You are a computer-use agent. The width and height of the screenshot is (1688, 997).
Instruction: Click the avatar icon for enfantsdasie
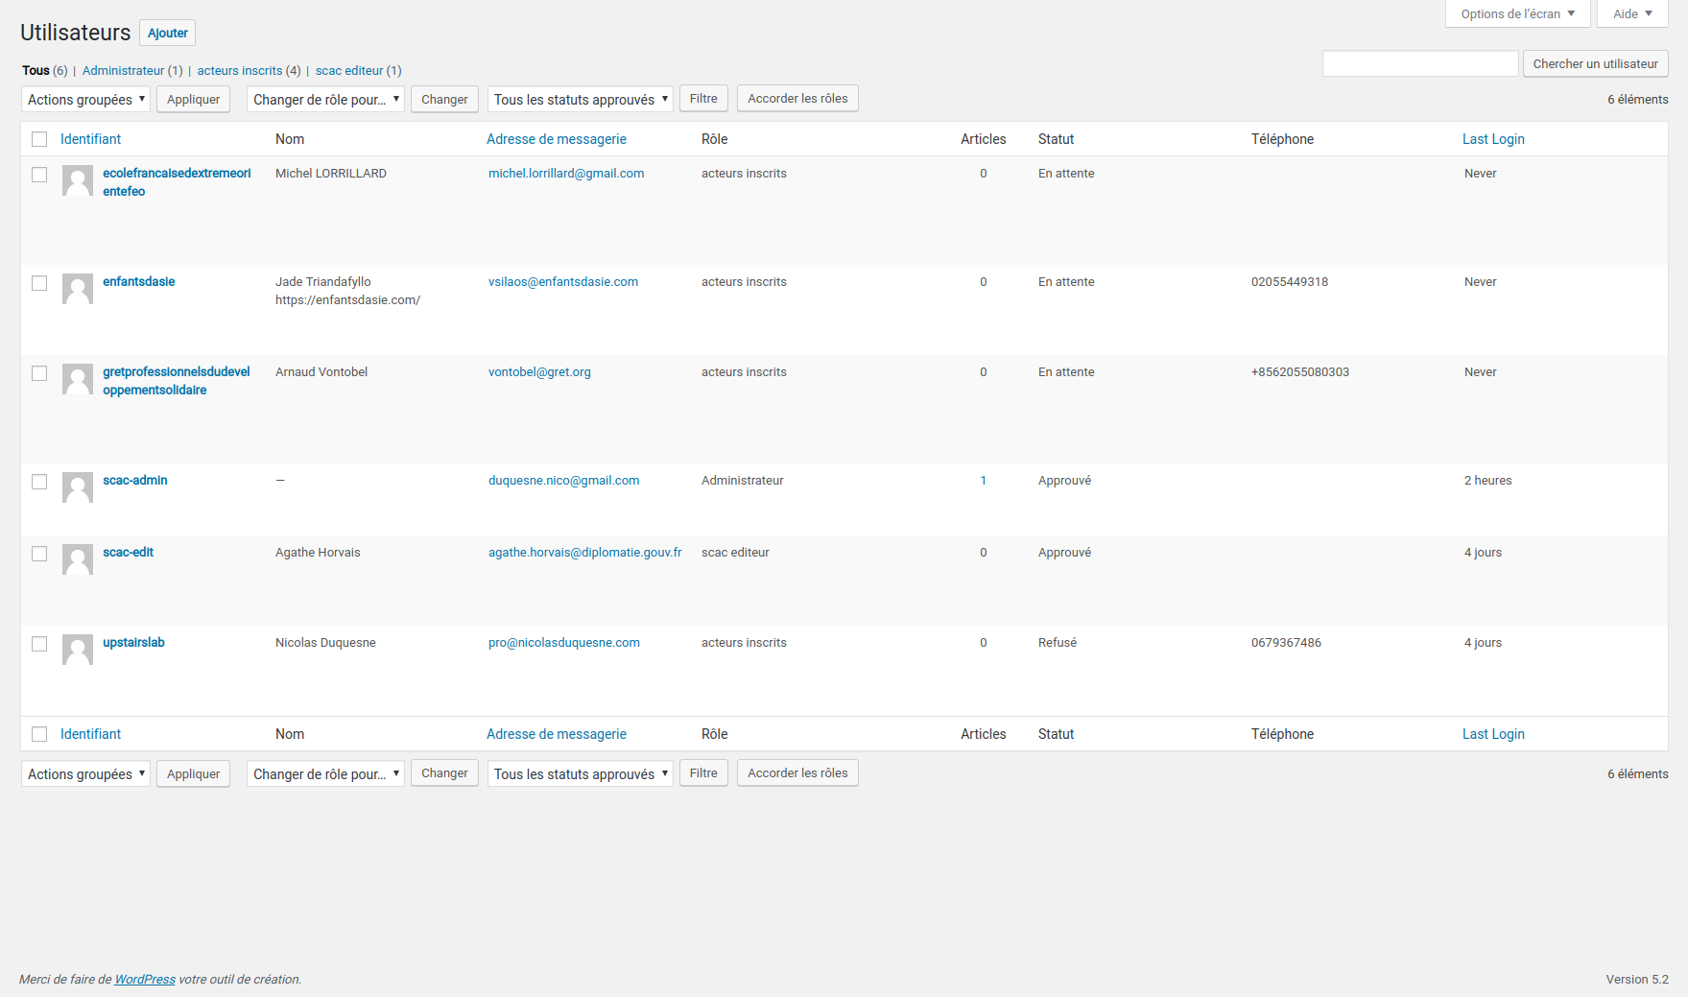(77, 289)
